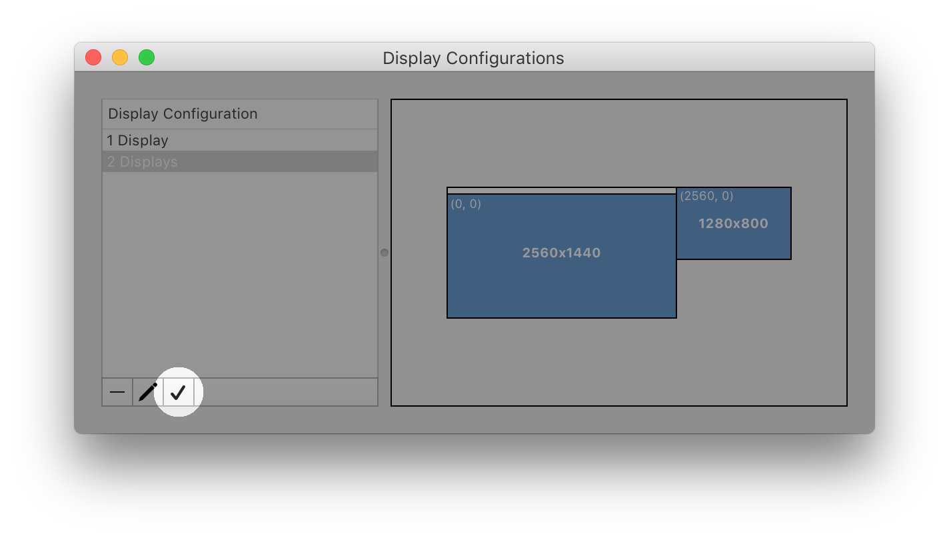The width and height of the screenshot is (949, 540).
Task: Click the checkmark icon to apply configuration
Action: [178, 392]
